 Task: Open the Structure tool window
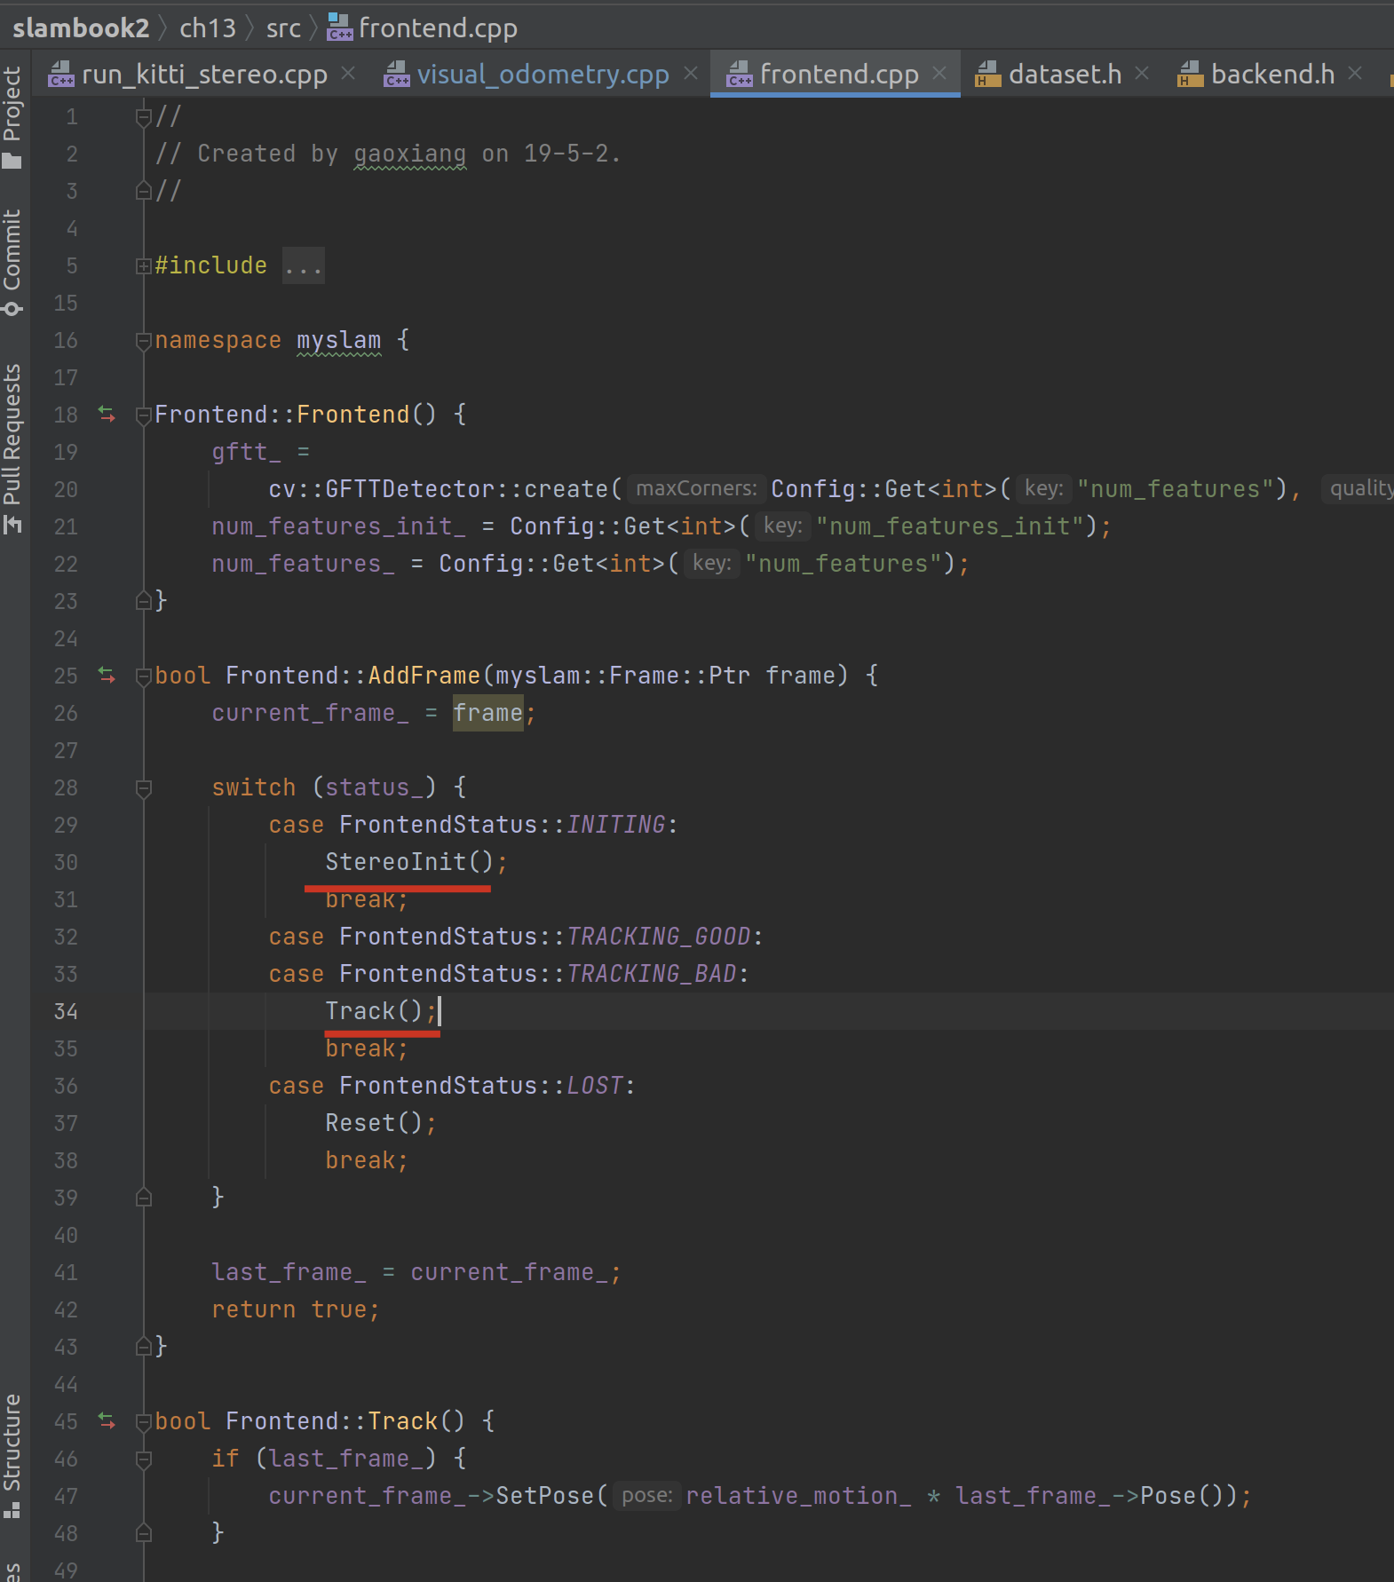(12, 1456)
